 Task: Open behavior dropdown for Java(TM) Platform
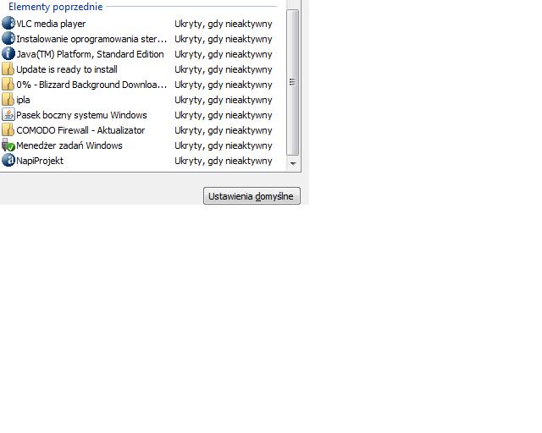224,54
